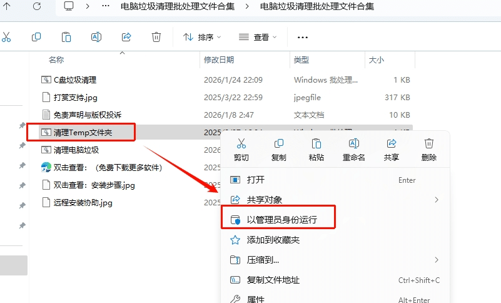Select 复制文件地址 in the context menu
Image resolution: width=501 pixels, height=303 pixels.
[x=335, y=280]
